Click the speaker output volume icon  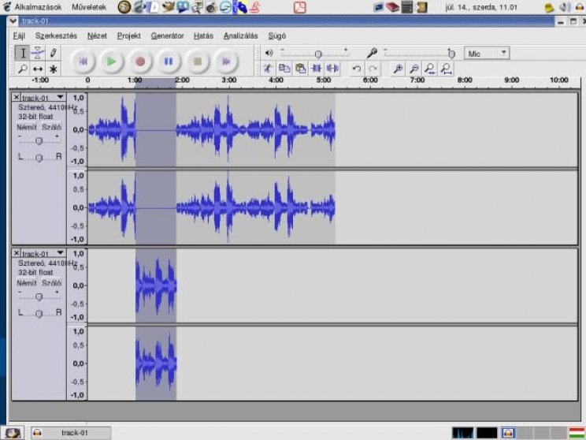tap(269, 53)
